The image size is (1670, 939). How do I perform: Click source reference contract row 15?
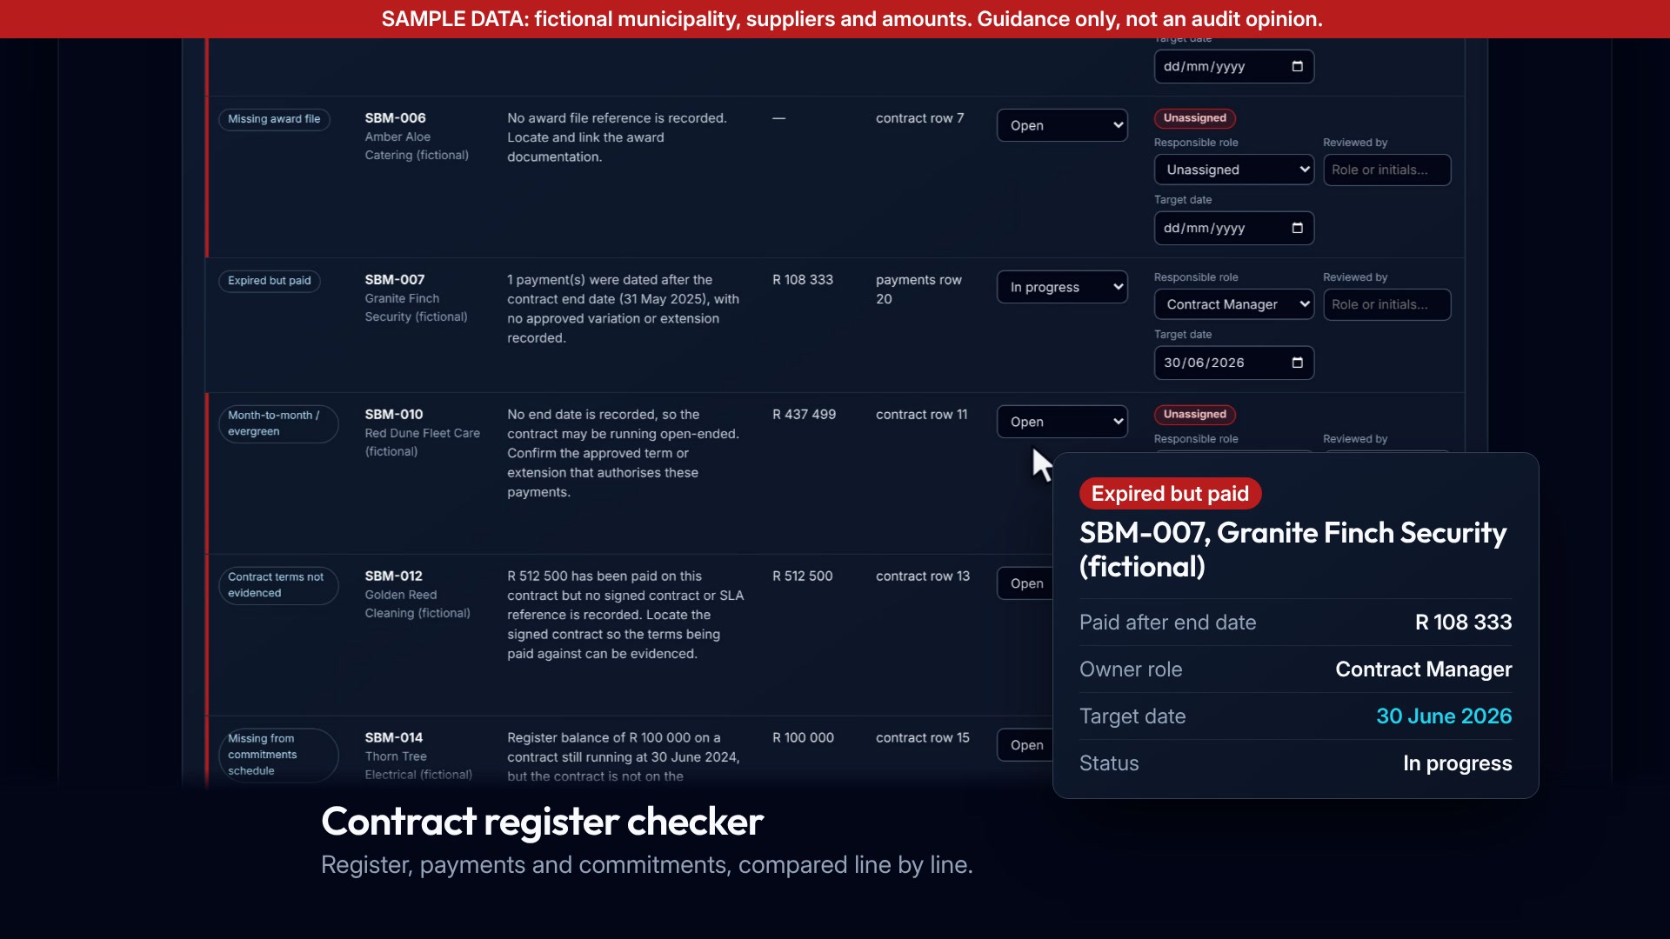922,737
